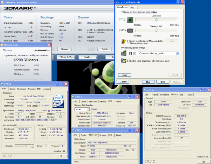Minimize the CPU-Z CPU tab window
The image size is (211, 164).
pos(58,84)
